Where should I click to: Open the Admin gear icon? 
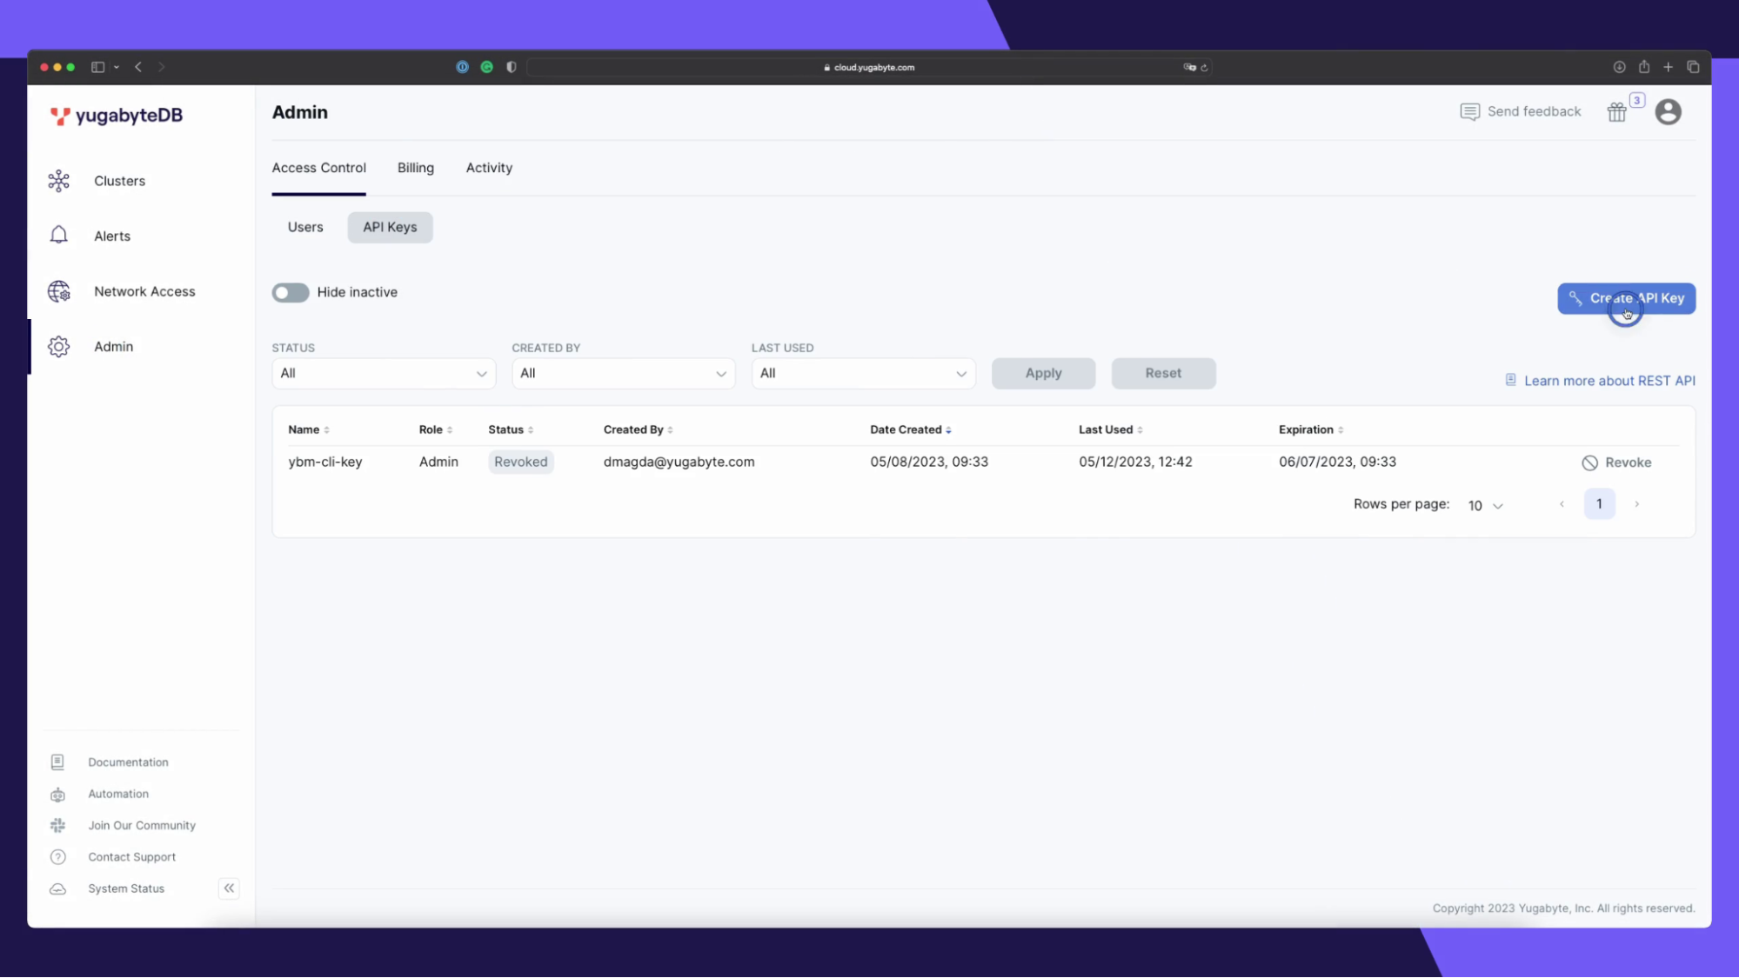[58, 347]
